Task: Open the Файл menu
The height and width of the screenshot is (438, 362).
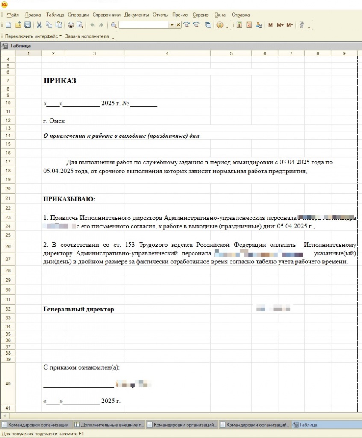Action: pos(12,15)
